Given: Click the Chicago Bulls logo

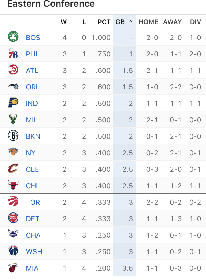Looking at the screenshot, I should (13, 186).
